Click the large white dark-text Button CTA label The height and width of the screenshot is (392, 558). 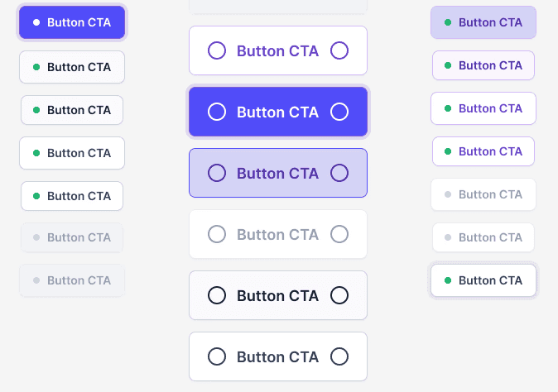pyautogui.click(x=277, y=356)
